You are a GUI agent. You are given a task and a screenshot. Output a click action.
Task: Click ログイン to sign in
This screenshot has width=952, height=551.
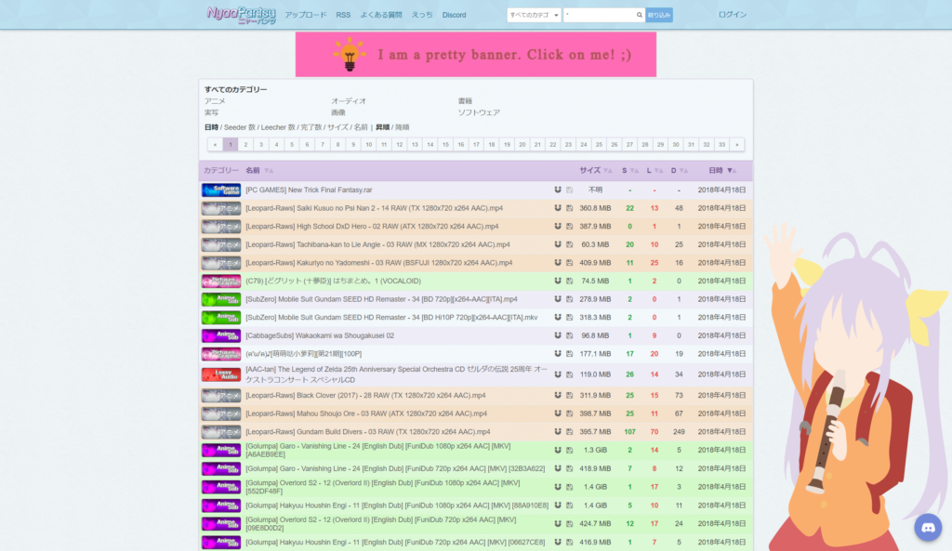733,15
